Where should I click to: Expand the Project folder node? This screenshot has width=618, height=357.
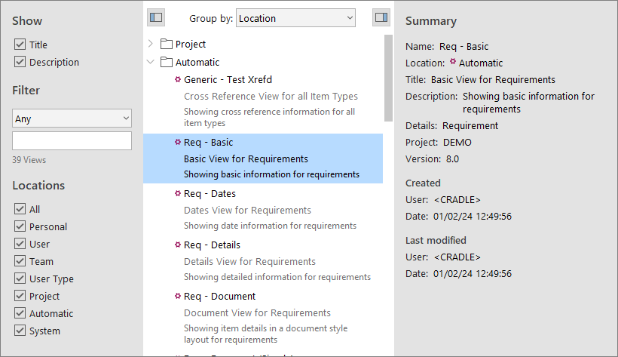151,44
